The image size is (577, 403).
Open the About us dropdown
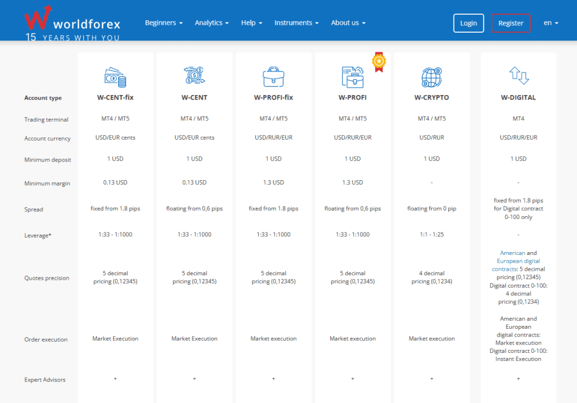[x=348, y=23]
